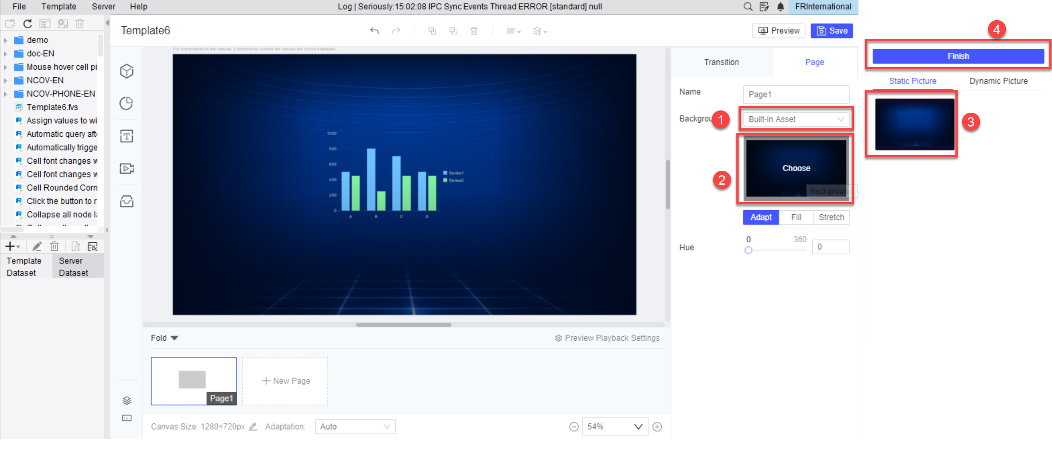This screenshot has height=465, width=1052.
Task: Open the File menu
Action: pyautogui.click(x=19, y=7)
